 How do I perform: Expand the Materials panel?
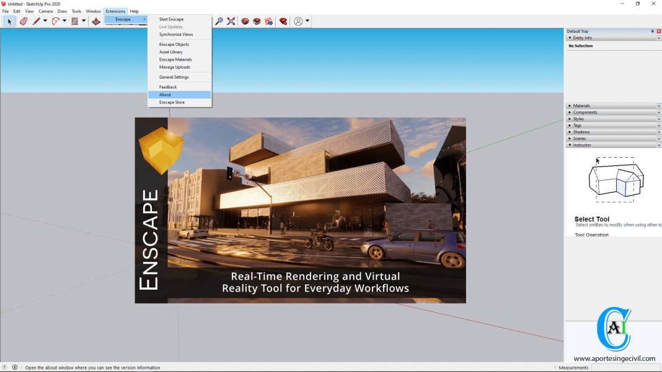(x=583, y=105)
